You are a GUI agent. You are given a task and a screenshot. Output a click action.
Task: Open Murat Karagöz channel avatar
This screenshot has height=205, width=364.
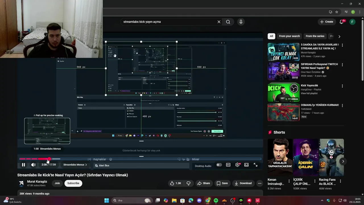[x=21, y=183]
